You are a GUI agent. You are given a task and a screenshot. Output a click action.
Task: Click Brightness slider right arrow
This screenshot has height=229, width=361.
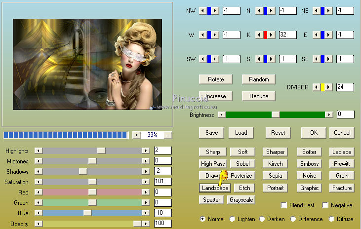[329, 114]
